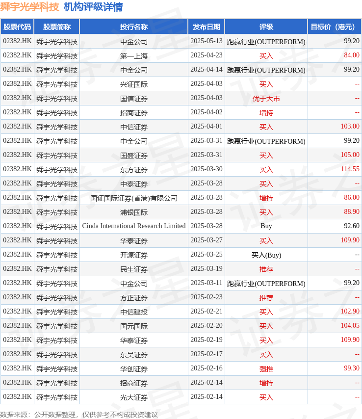
Task: Click the 优于大市 rating cell
Action: (266, 99)
